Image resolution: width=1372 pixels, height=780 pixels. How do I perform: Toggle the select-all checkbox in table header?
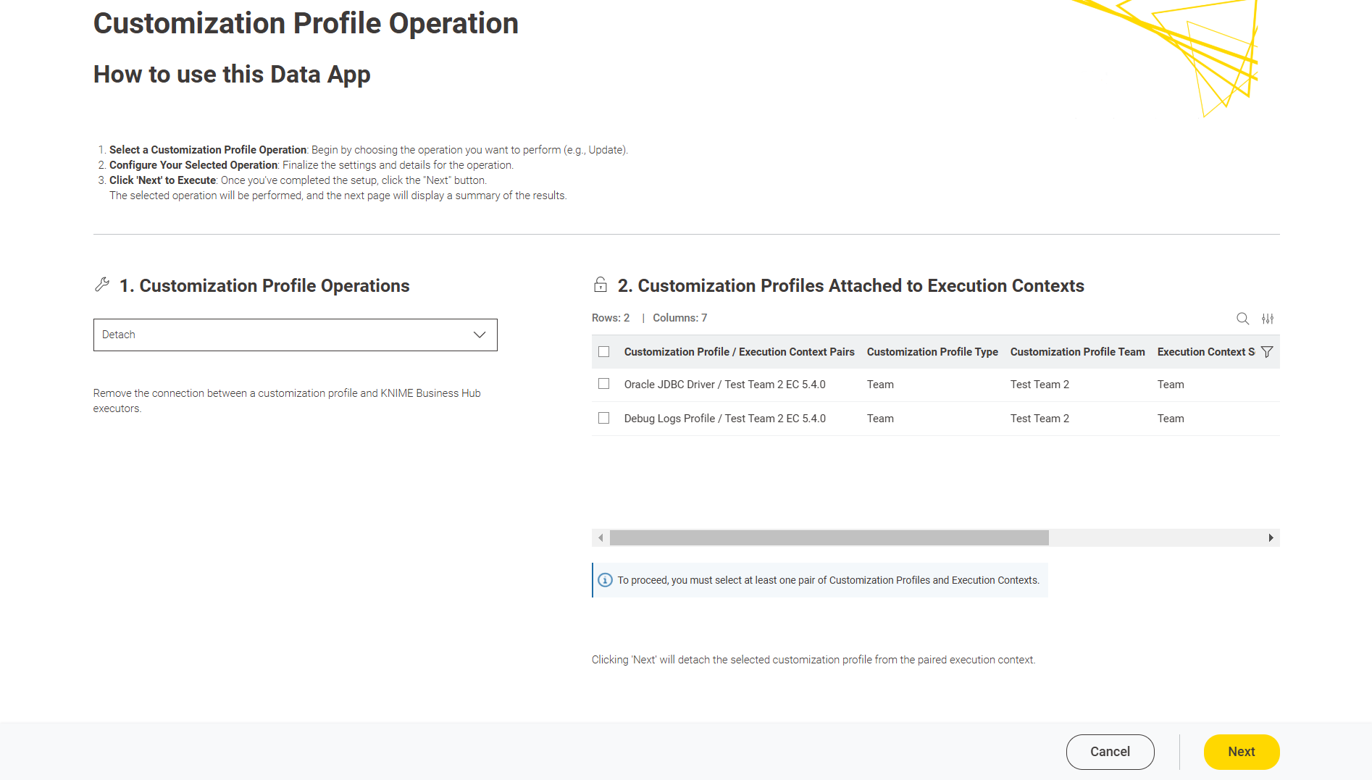tap(604, 352)
